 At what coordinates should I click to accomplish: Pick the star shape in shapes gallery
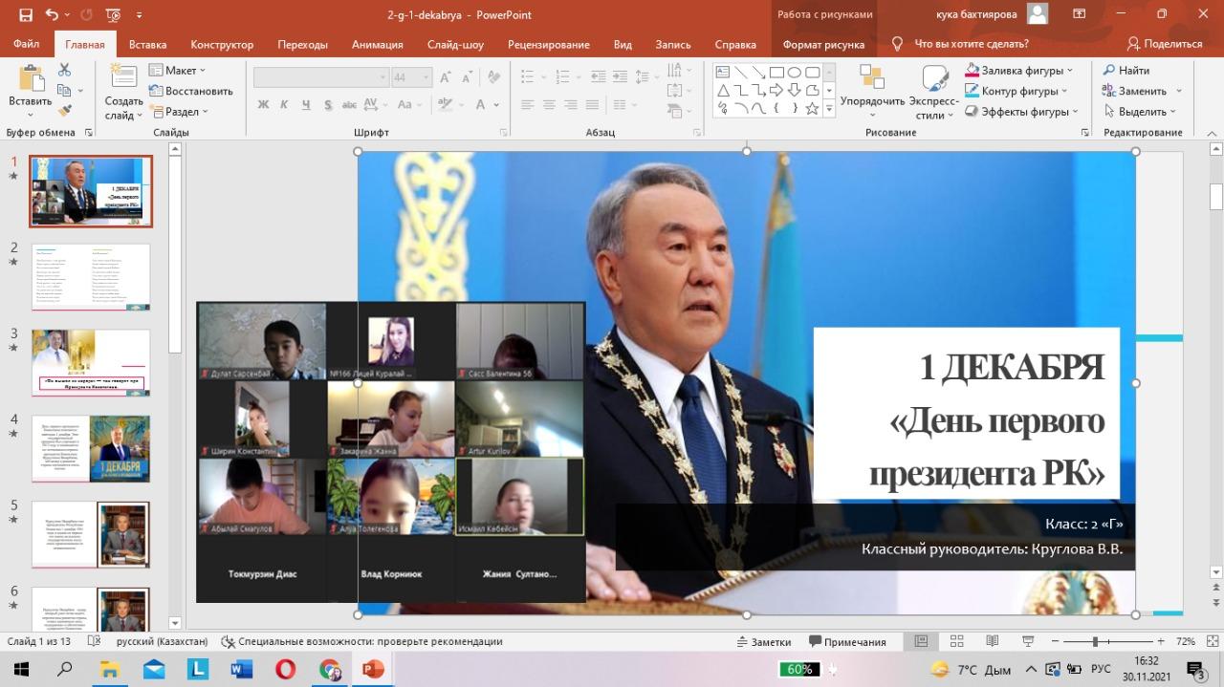point(812,109)
